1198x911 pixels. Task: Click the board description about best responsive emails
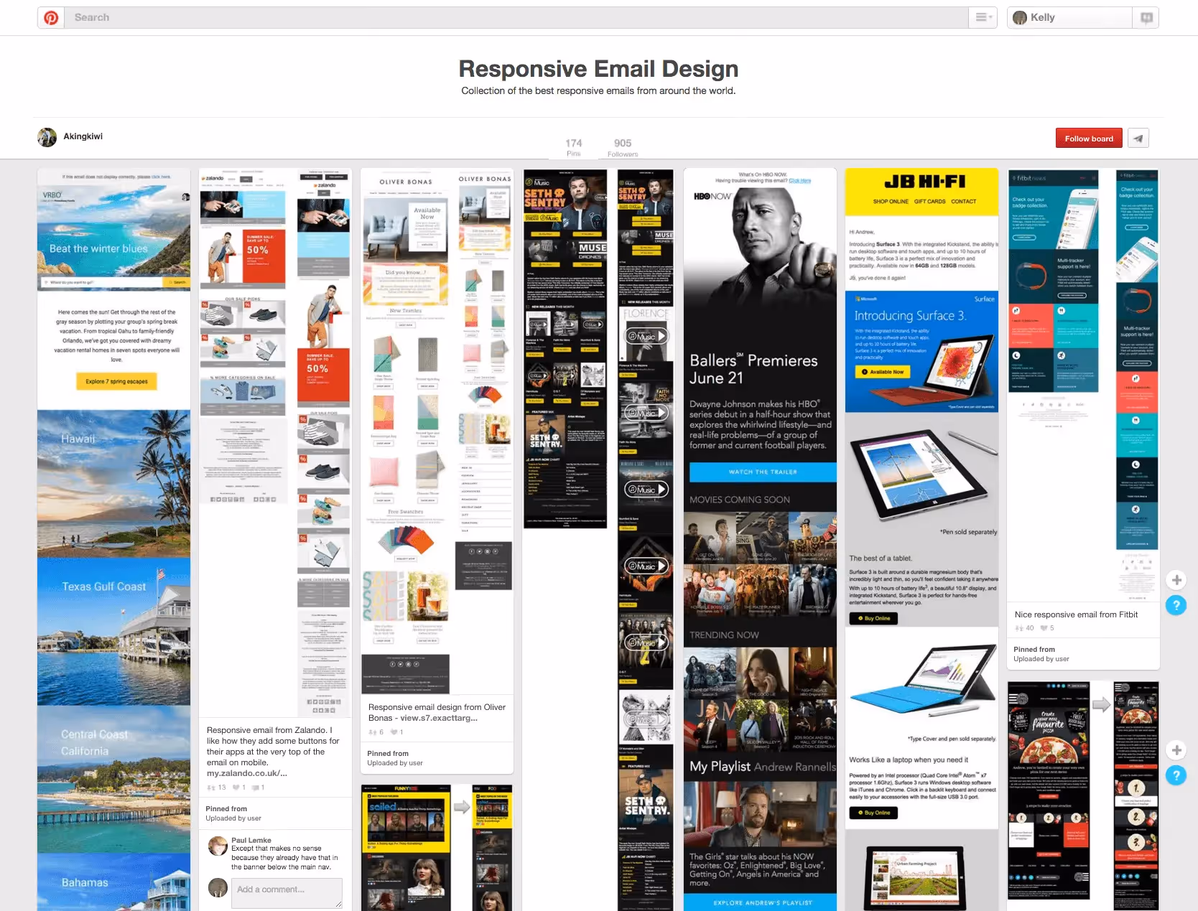click(598, 90)
